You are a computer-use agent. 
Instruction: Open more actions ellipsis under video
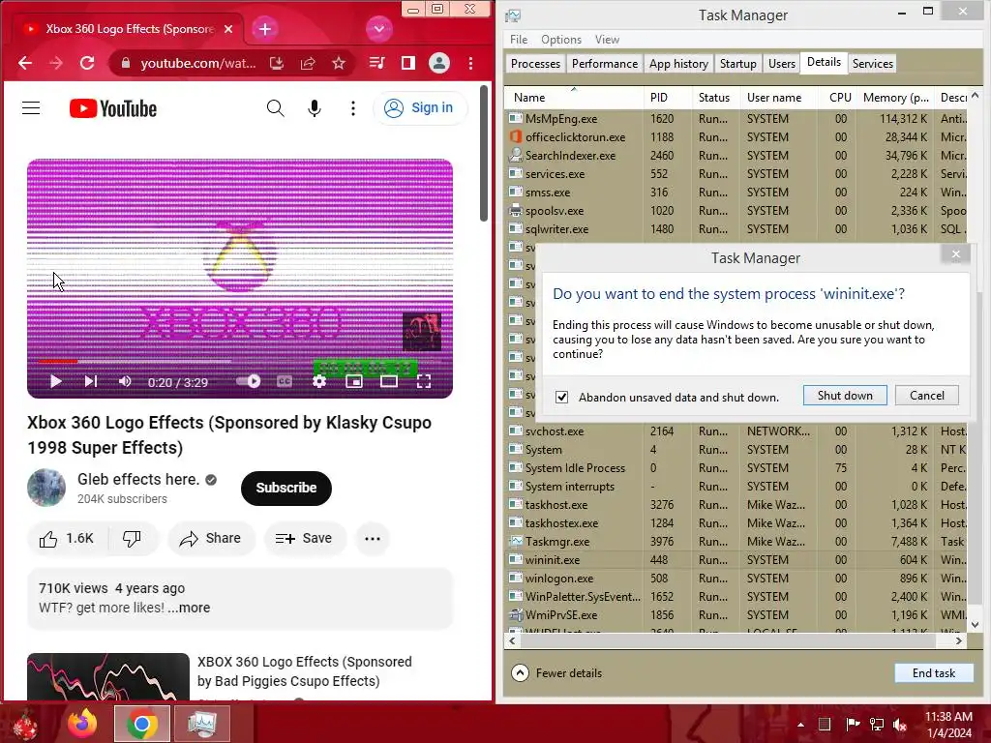(373, 538)
